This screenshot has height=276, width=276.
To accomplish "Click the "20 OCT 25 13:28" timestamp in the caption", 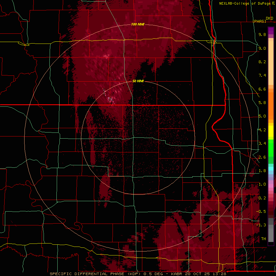I will 205,274.
